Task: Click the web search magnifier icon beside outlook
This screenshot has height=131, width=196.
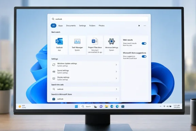Action: [54, 89]
